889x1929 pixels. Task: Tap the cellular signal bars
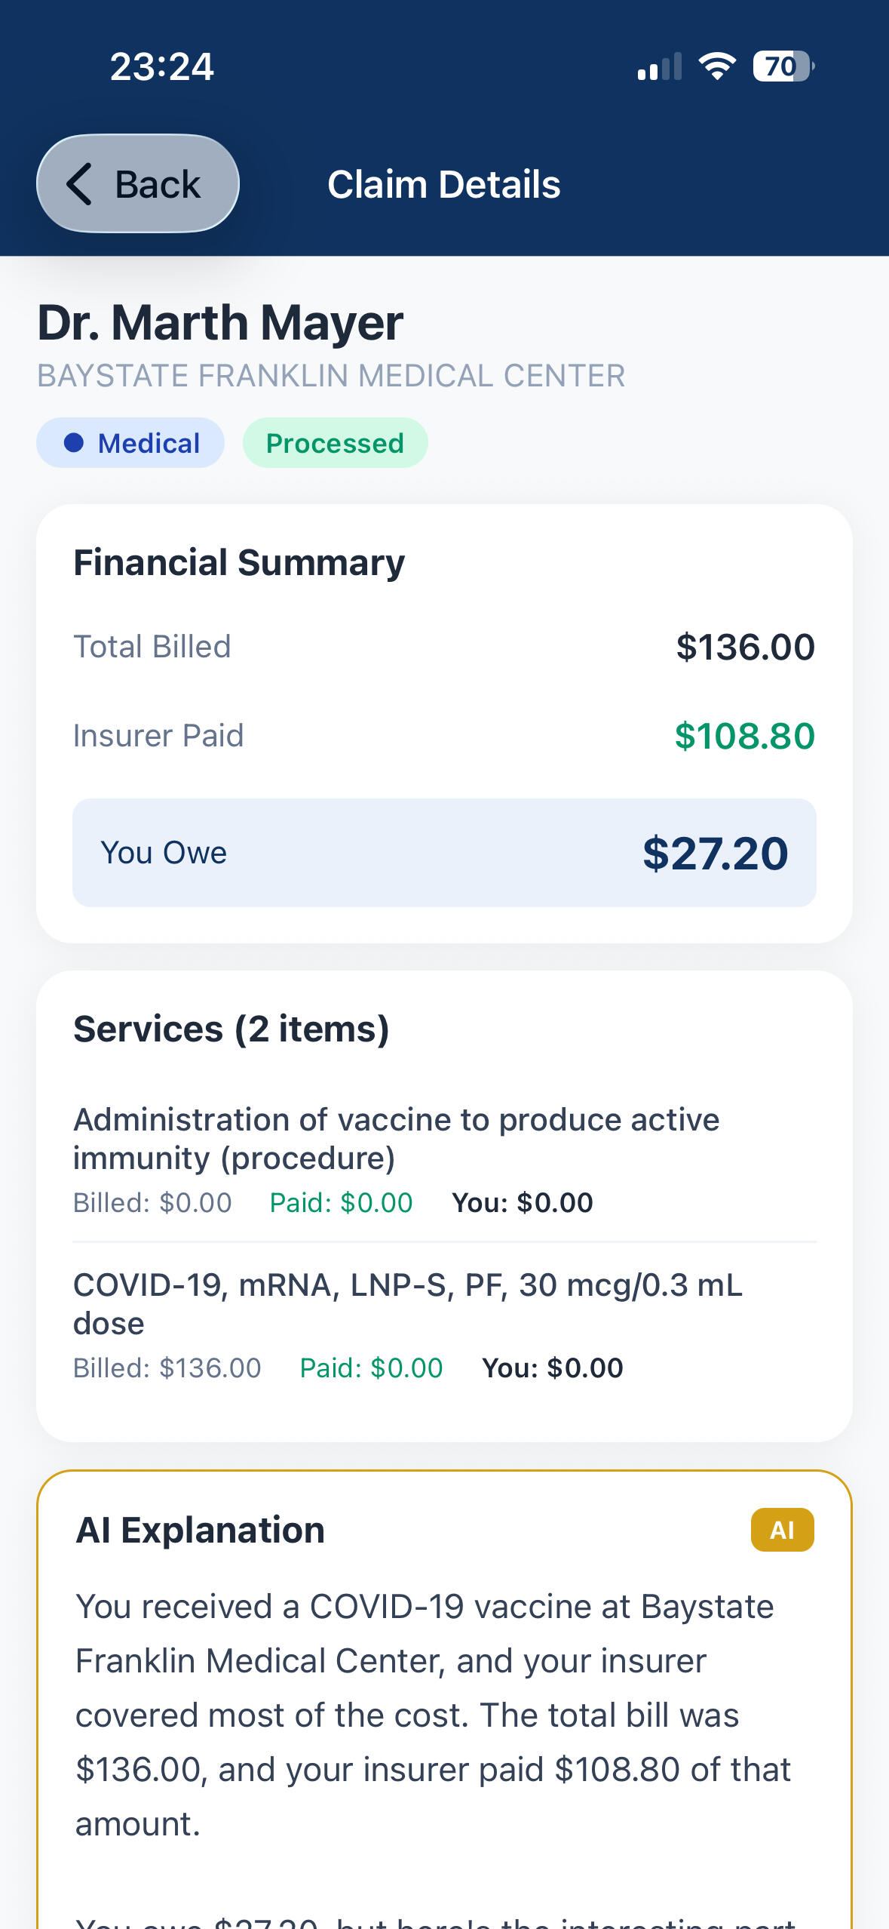point(660,66)
